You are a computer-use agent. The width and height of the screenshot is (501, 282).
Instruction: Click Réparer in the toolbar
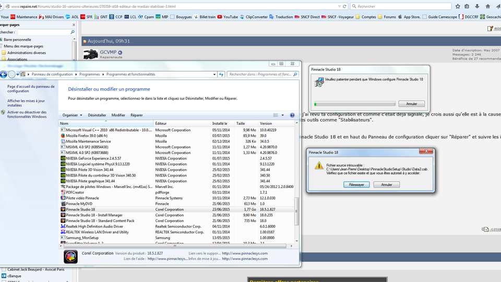click(136, 115)
